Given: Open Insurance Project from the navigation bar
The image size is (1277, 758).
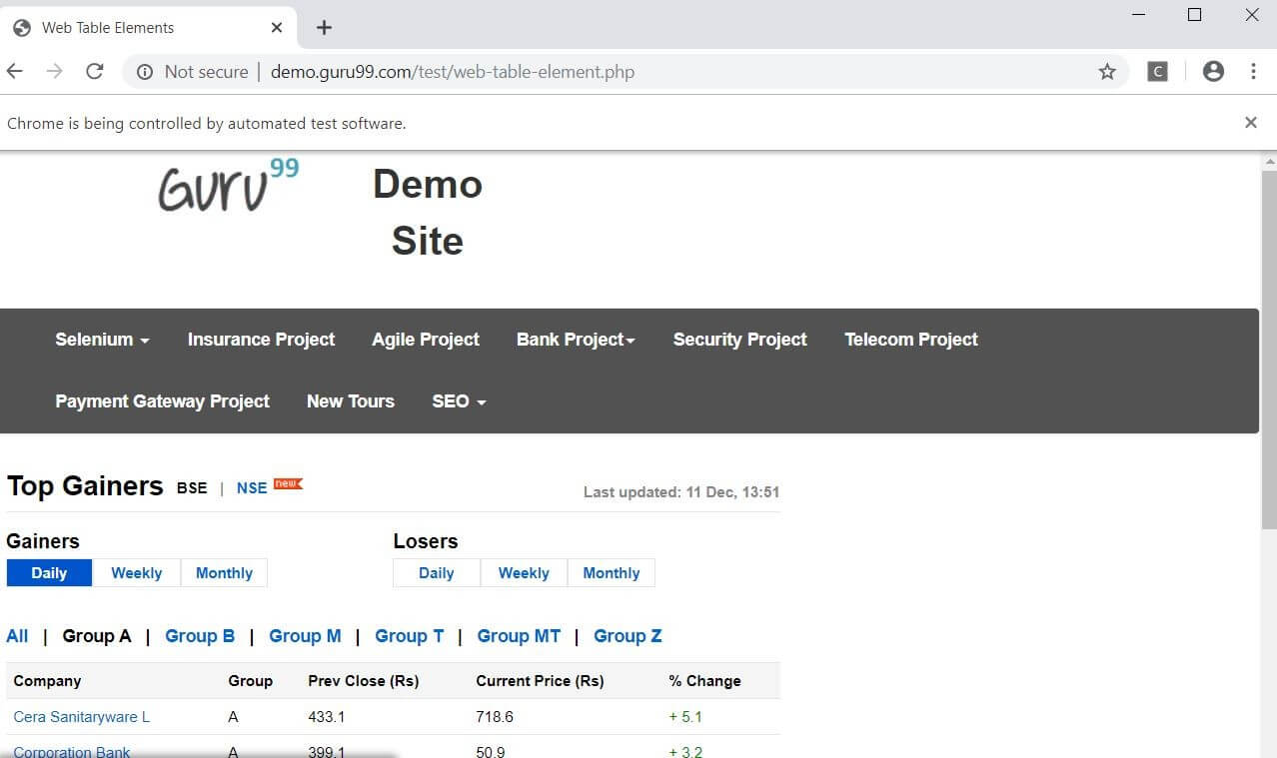Looking at the screenshot, I should point(261,340).
